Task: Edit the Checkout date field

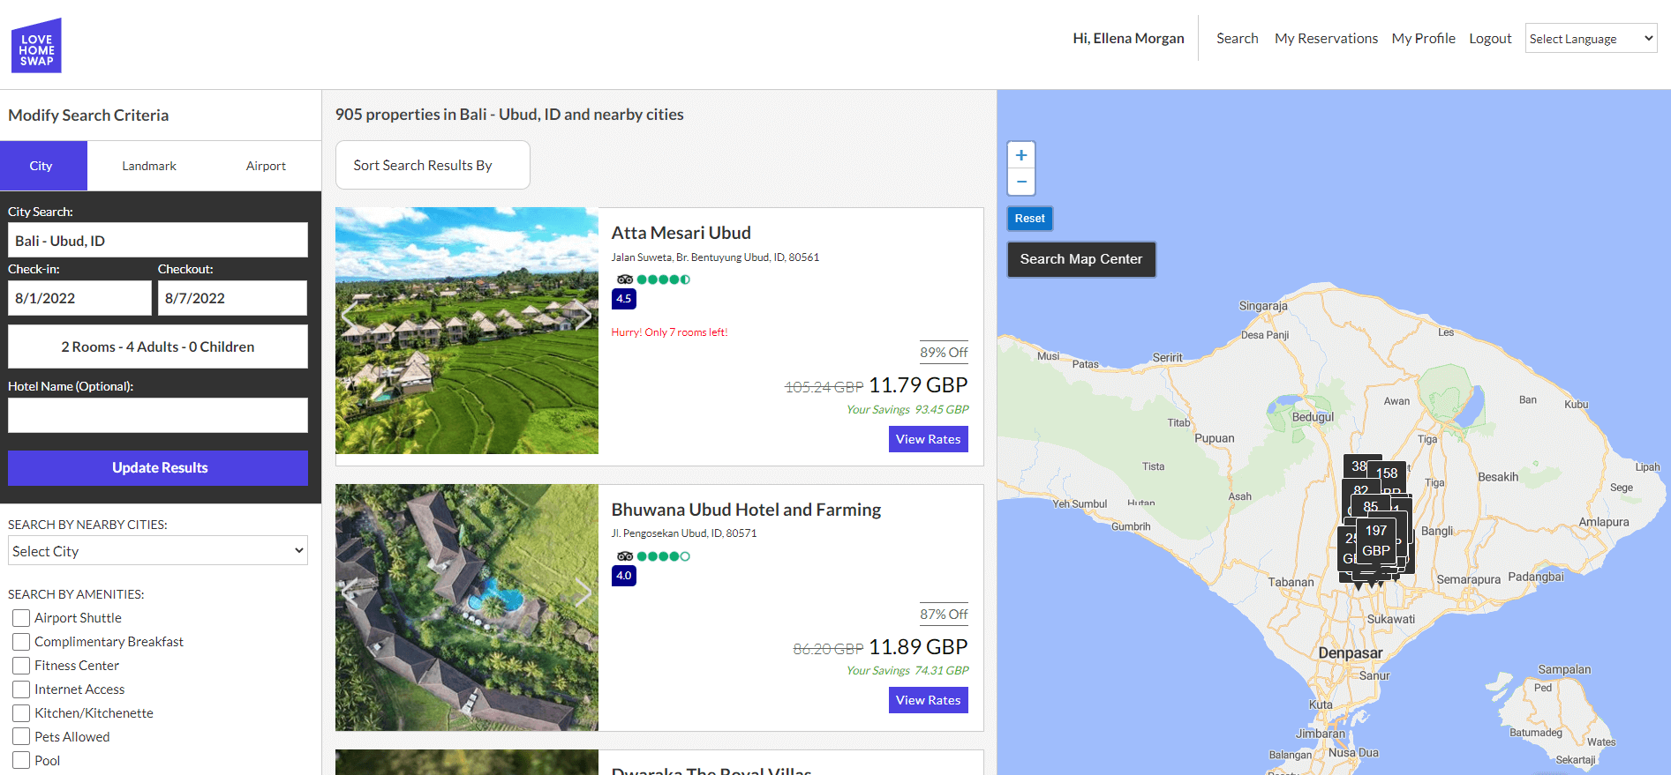Action: click(232, 298)
